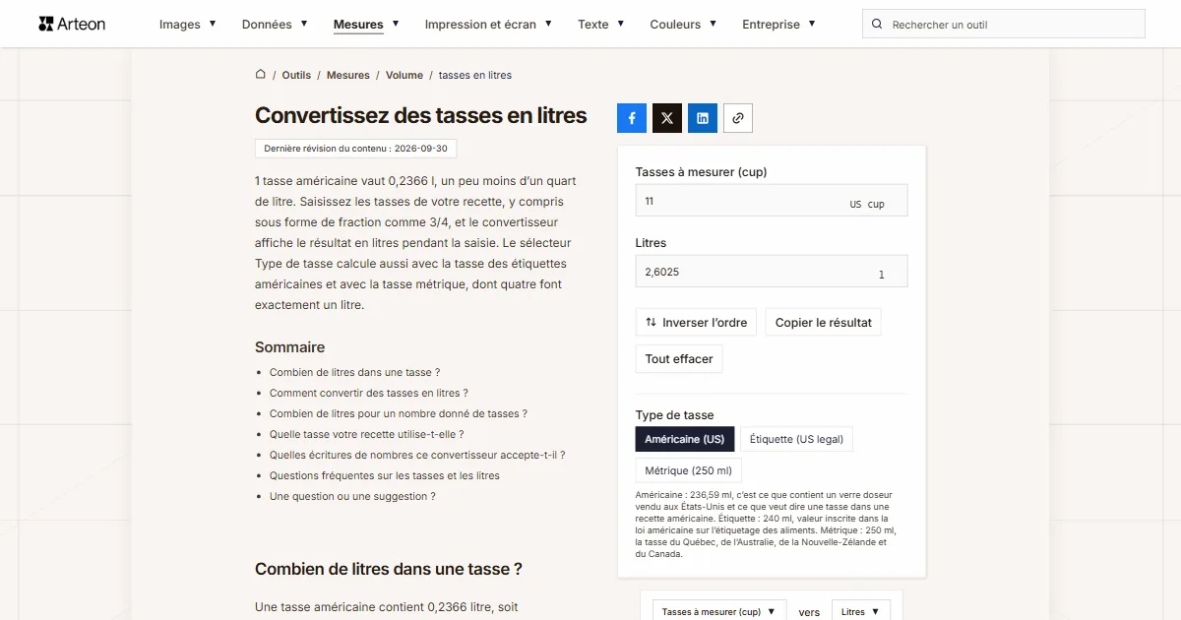Open the Impression et écran menu
This screenshot has width=1181, height=620.
pos(488,24)
